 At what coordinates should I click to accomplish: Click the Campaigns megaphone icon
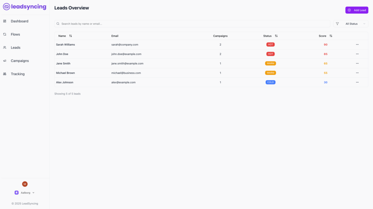(x=4, y=61)
